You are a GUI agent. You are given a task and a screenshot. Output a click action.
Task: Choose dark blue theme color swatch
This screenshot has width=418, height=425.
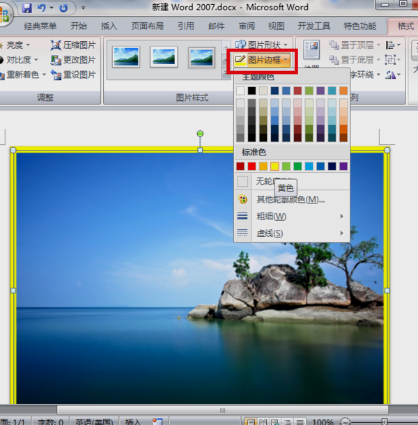[x=274, y=91]
